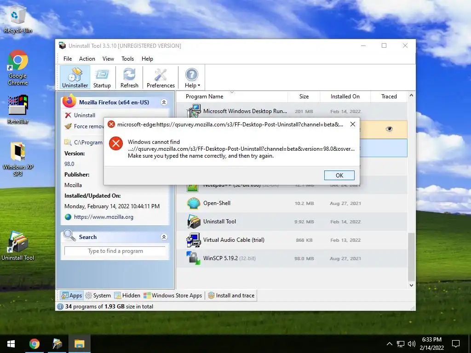
Task: Open Preferences from the toolbar
Action: tap(161, 78)
